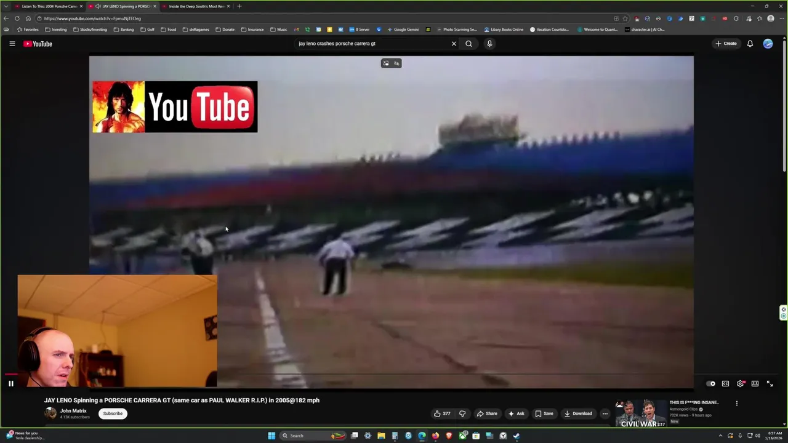This screenshot has height=443, width=788.
Task: Open the Music bookmarks folder
Action: coord(279,30)
